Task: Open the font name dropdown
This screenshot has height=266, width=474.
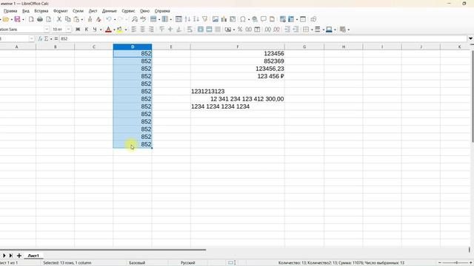Action: 47,30
